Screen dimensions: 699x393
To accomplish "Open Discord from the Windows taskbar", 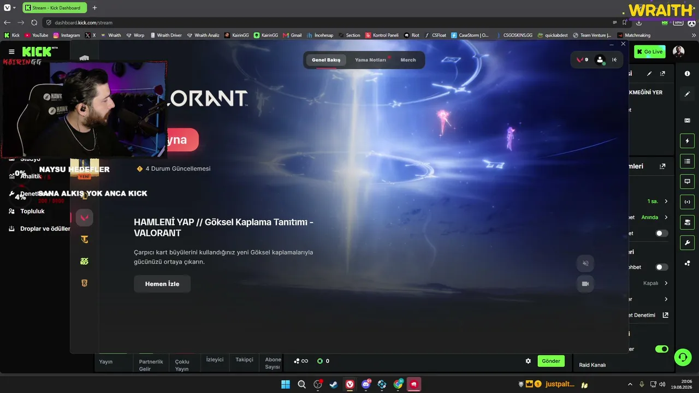I will coord(366,384).
